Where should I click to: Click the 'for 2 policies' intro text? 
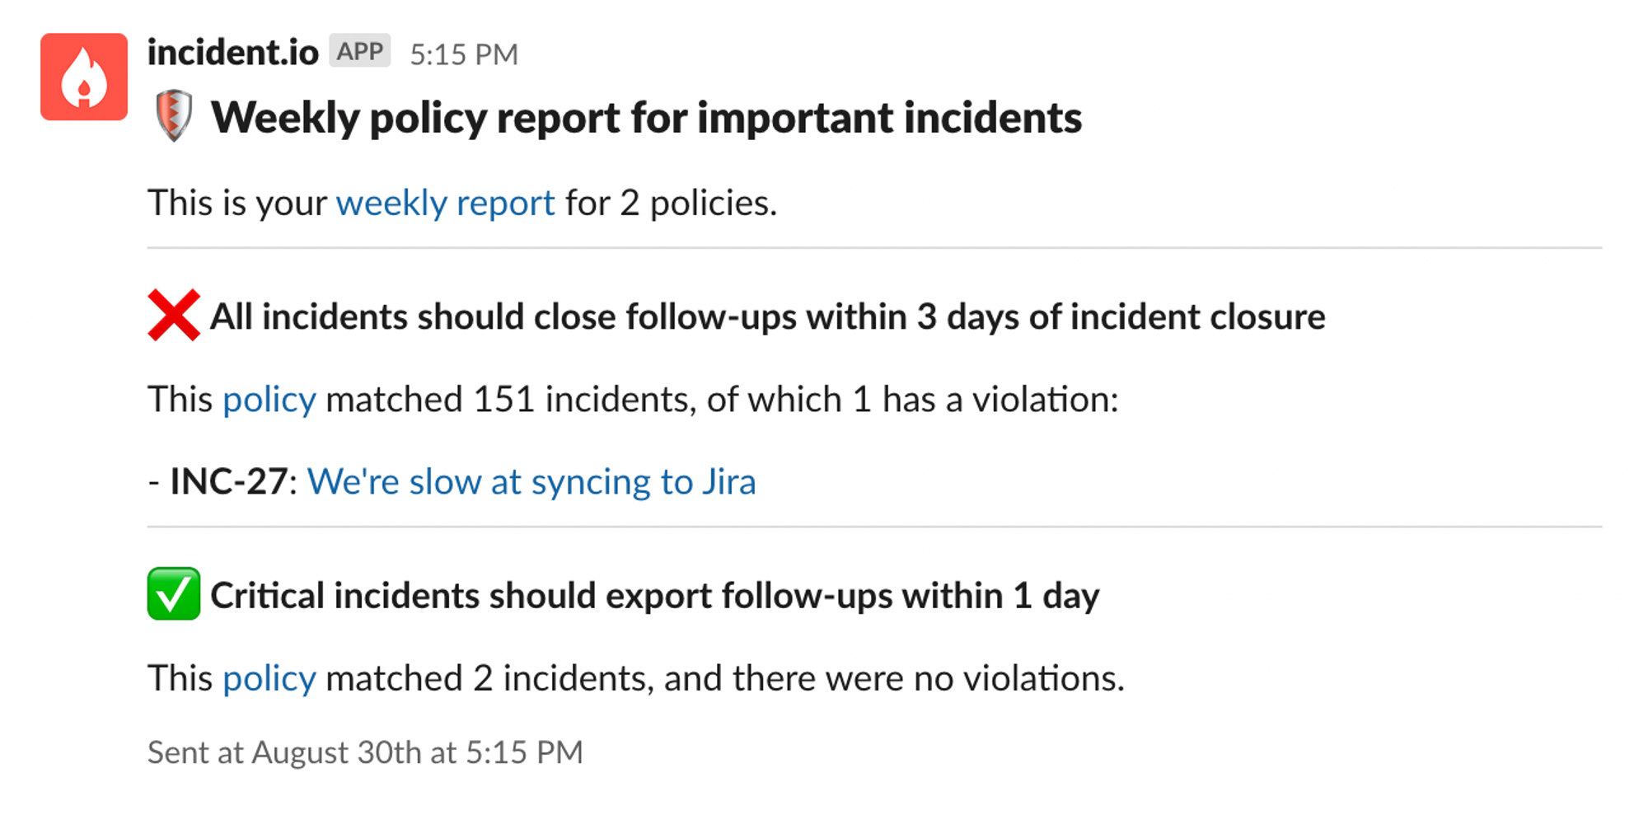point(671,203)
